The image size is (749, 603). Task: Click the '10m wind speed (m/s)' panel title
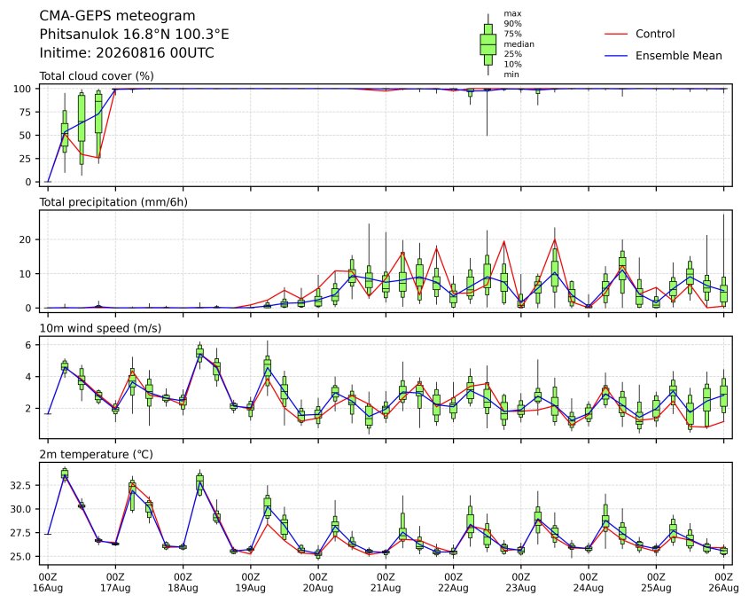(100, 328)
